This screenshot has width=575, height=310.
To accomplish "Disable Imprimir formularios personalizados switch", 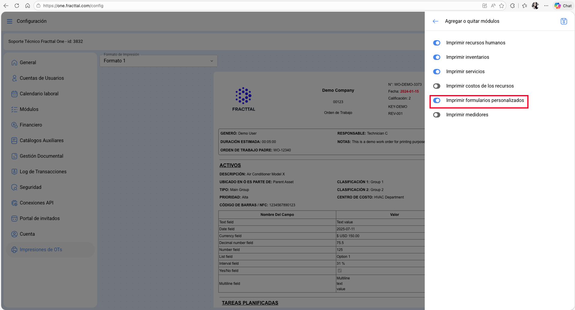I will (x=437, y=100).
